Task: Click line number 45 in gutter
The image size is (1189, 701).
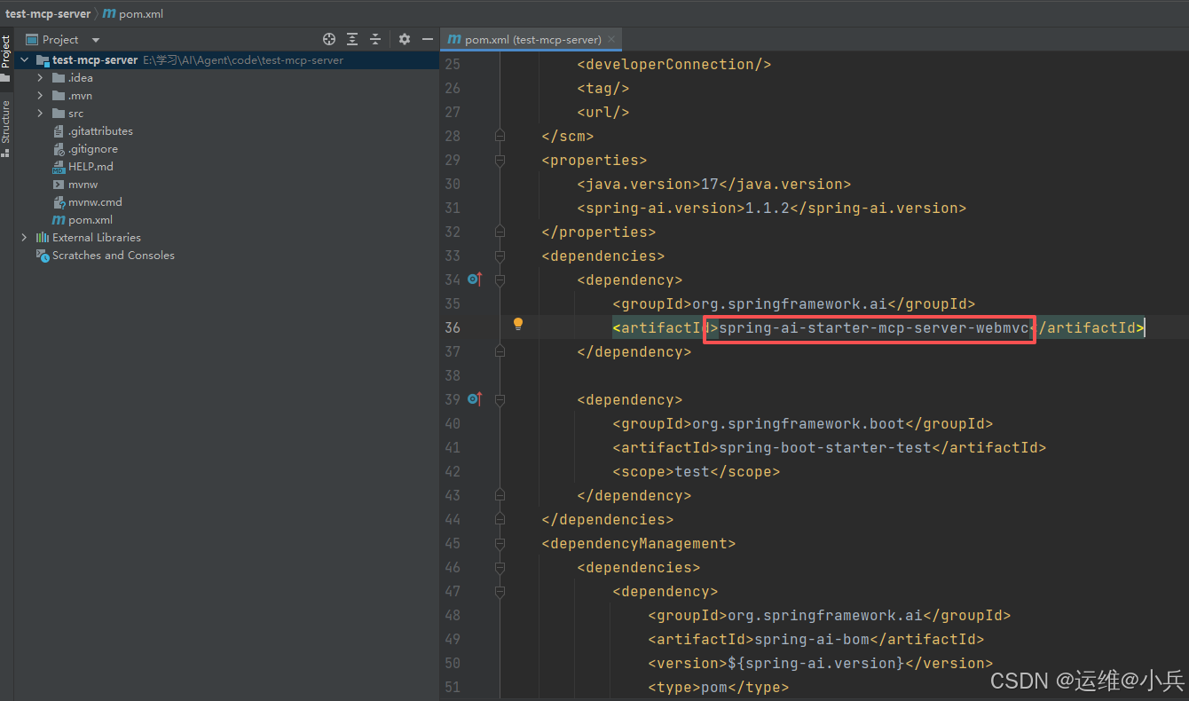Action: [x=453, y=543]
